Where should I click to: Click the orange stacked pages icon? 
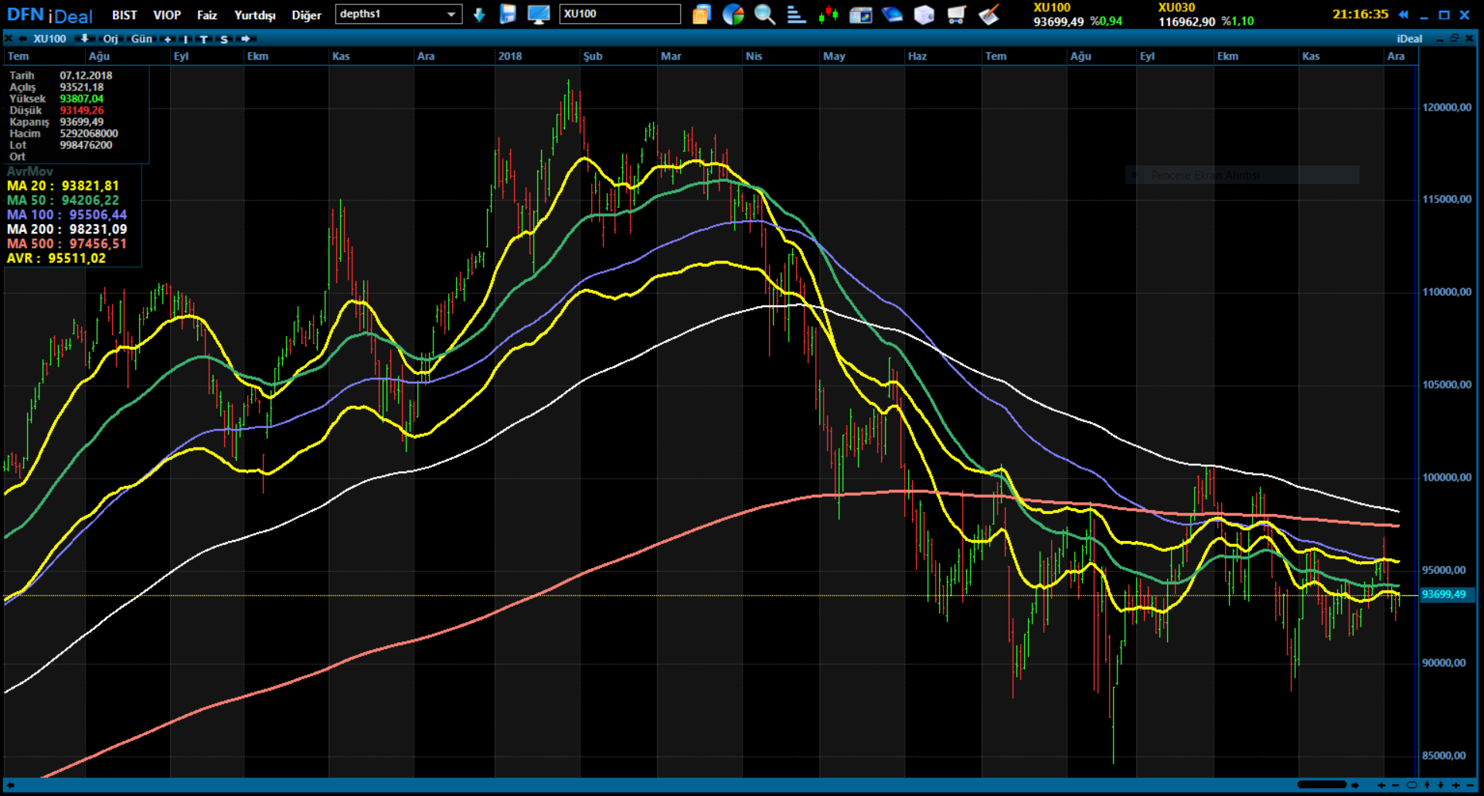(701, 14)
